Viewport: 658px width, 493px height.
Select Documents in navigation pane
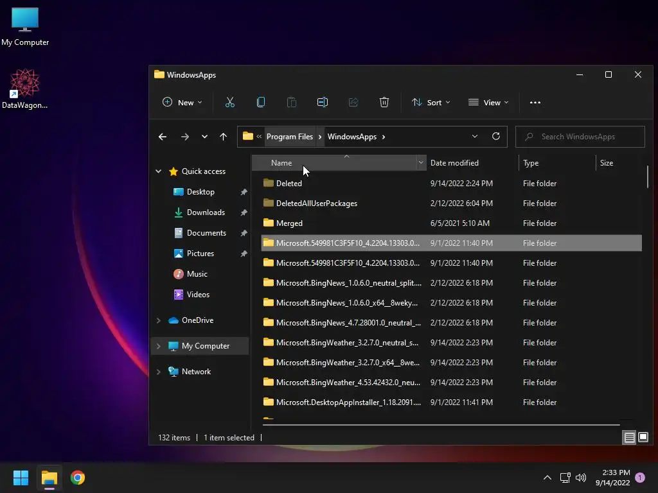[206, 233]
